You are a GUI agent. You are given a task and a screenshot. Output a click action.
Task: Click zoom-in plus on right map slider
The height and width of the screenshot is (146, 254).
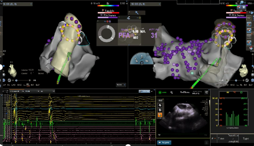point(243,80)
